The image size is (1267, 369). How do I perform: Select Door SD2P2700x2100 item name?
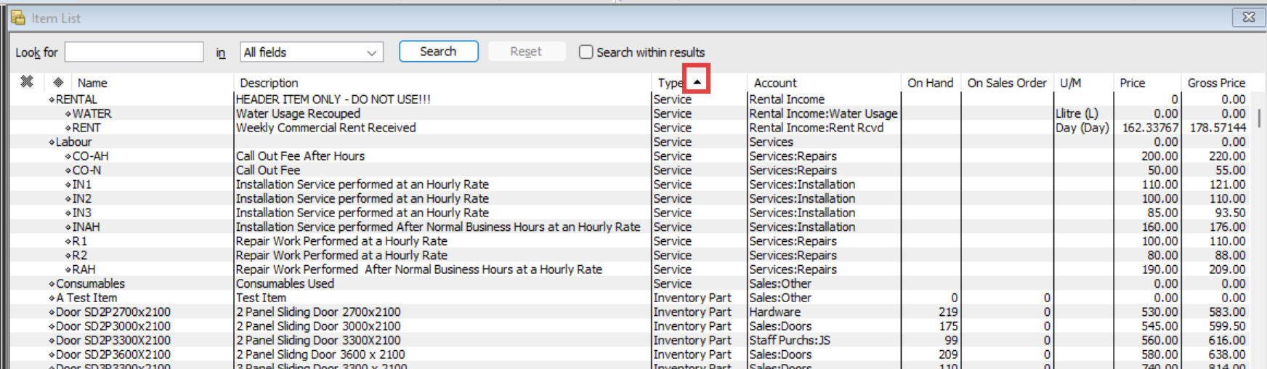click(113, 312)
